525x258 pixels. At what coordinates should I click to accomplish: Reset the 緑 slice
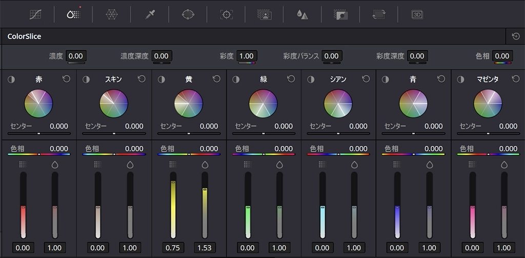(x=291, y=79)
